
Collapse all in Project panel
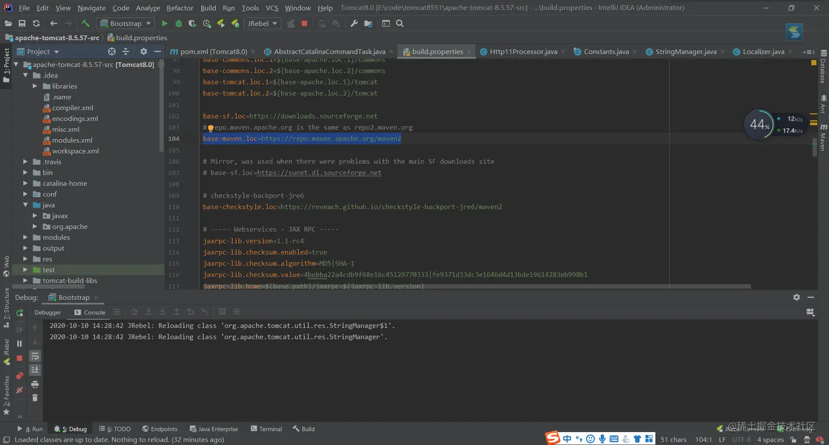[x=126, y=52]
